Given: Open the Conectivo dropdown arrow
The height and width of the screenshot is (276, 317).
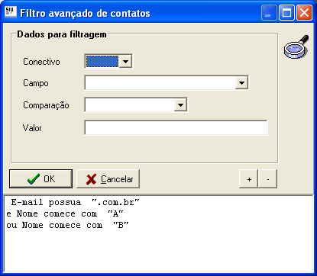Looking at the screenshot, I should (x=125, y=62).
